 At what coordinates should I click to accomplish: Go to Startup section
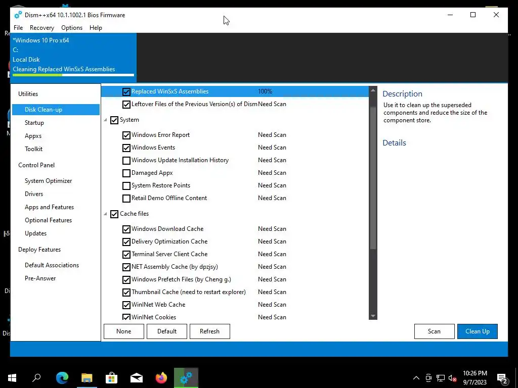(x=34, y=123)
